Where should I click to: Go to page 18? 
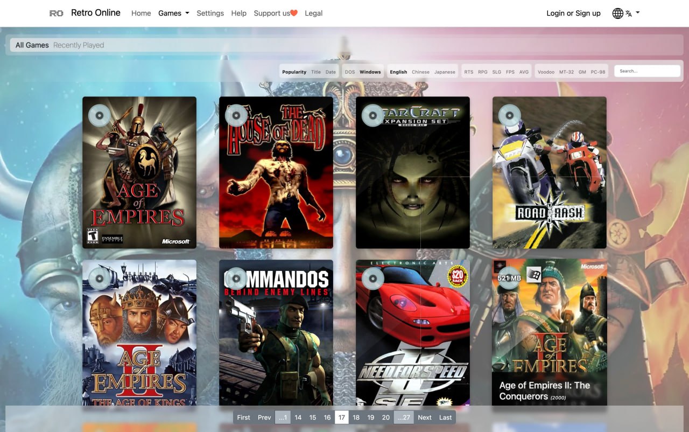tap(356, 417)
